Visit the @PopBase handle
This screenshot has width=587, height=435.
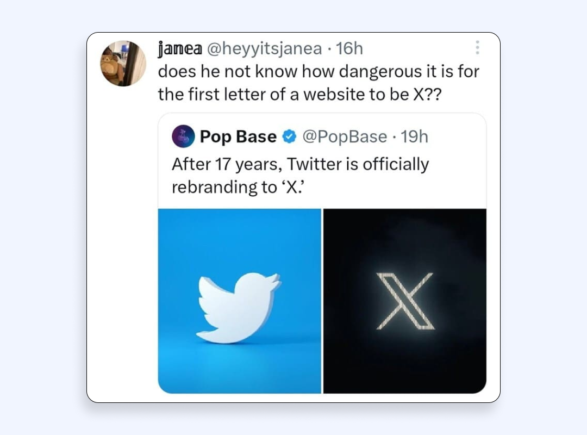pyautogui.click(x=345, y=137)
